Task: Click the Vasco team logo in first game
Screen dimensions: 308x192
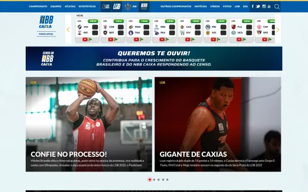Action: click(x=80, y=27)
